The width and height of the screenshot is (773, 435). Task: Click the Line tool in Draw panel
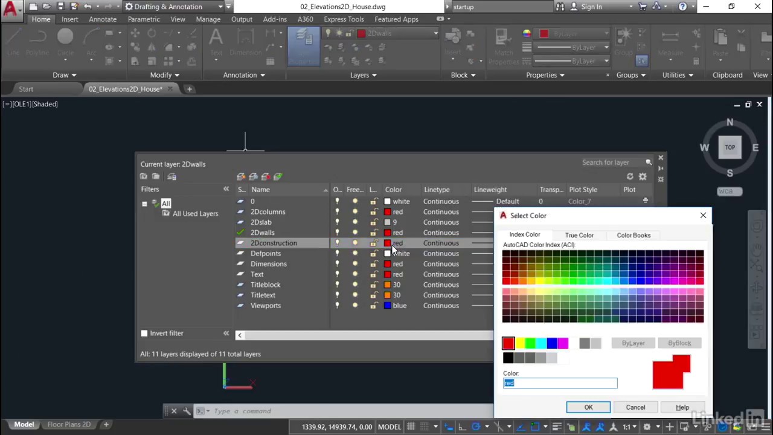[x=13, y=41]
